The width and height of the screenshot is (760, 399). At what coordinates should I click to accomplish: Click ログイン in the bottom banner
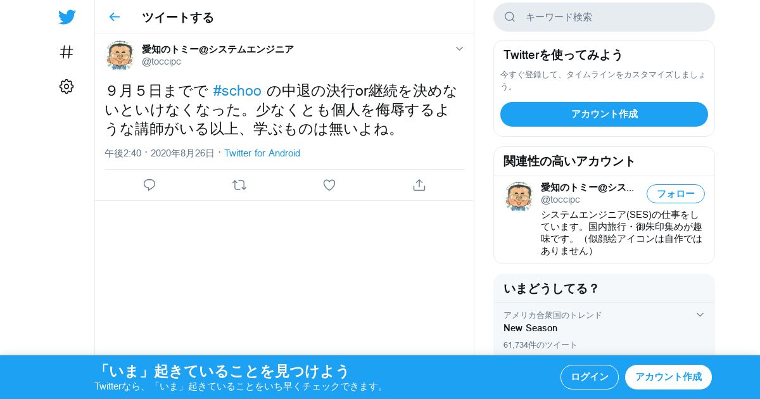590,377
